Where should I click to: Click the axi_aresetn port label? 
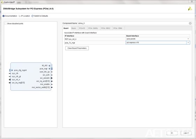point(45,78)
